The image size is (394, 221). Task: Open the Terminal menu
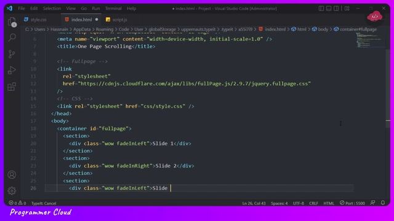(x=113, y=8)
